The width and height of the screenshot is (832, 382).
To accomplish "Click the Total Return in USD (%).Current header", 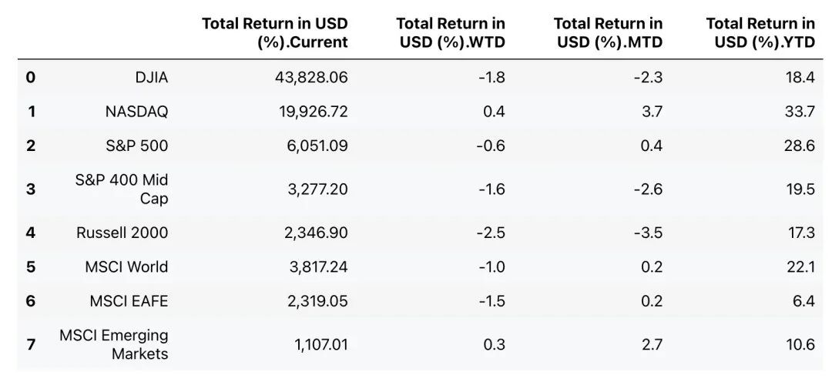I will tap(274, 33).
